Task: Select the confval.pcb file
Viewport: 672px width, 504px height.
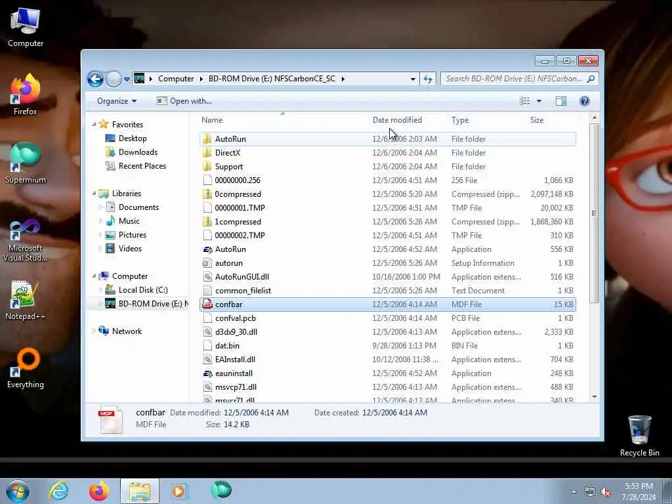Action: pyautogui.click(x=387, y=318)
